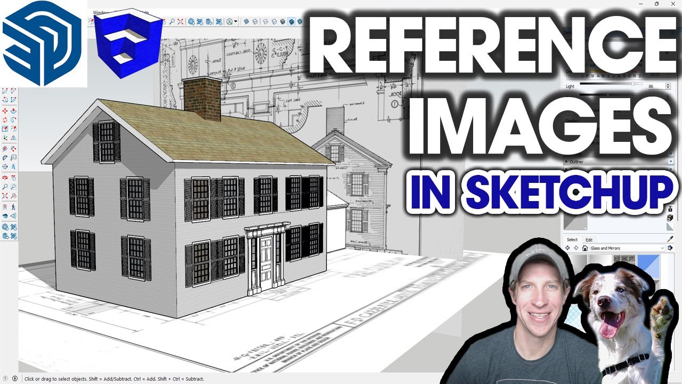Click the Zoom tool in top toolbar
This screenshot has width=682, height=384.
click(172, 21)
